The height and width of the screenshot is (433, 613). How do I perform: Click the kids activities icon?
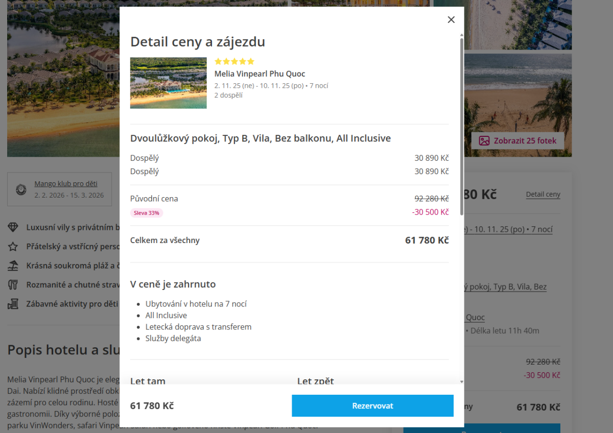click(x=13, y=304)
